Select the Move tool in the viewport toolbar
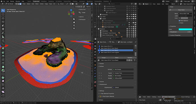The width and height of the screenshot is (196, 104). pos(3,18)
